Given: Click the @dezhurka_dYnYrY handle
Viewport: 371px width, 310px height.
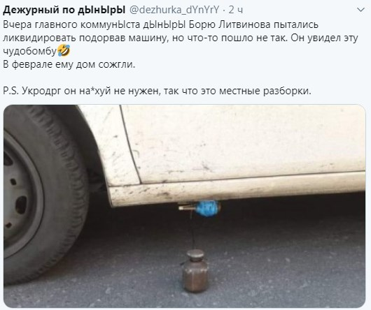Looking at the screenshot, I should 174,10.
